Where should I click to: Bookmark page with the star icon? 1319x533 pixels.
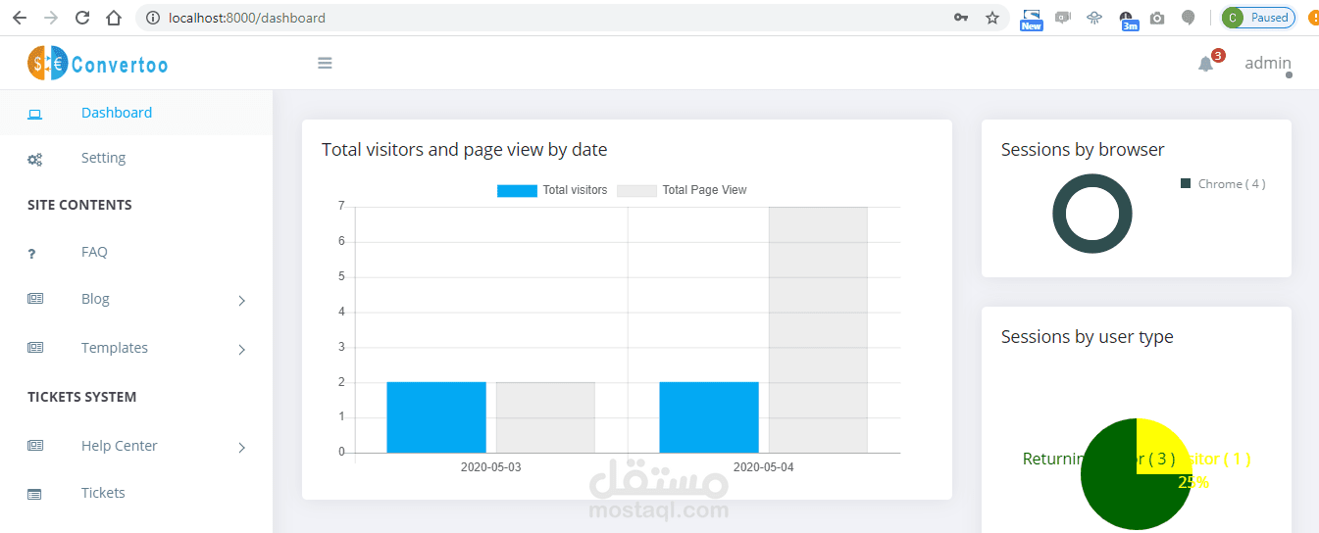992,18
